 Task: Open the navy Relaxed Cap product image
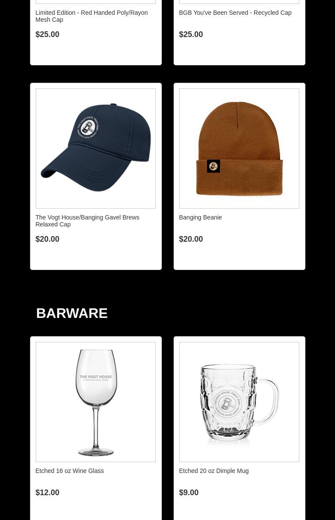(95, 148)
